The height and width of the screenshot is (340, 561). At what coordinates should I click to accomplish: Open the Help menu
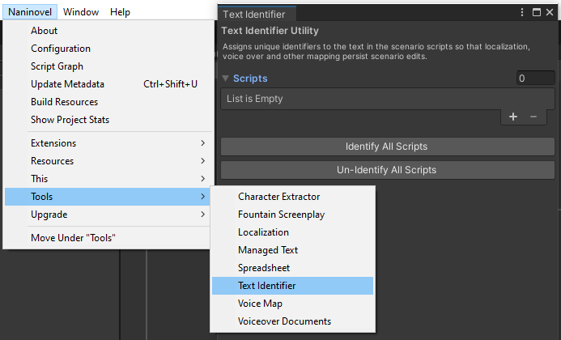pos(120,12)
